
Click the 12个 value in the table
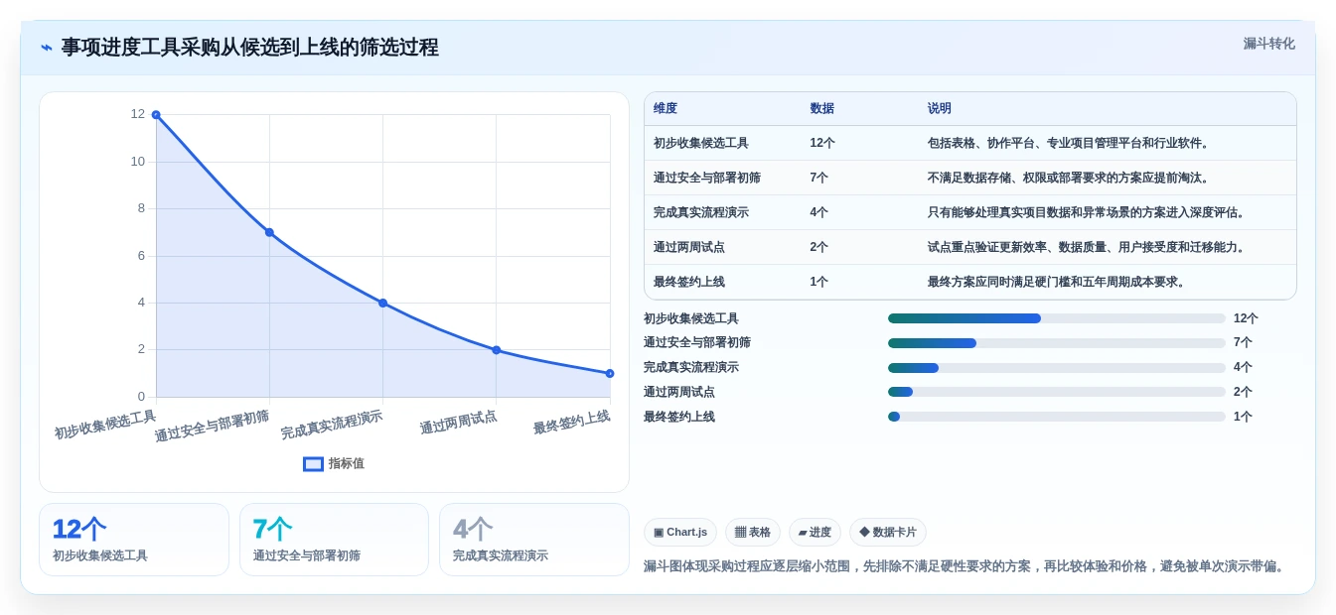tap(822, 143)
